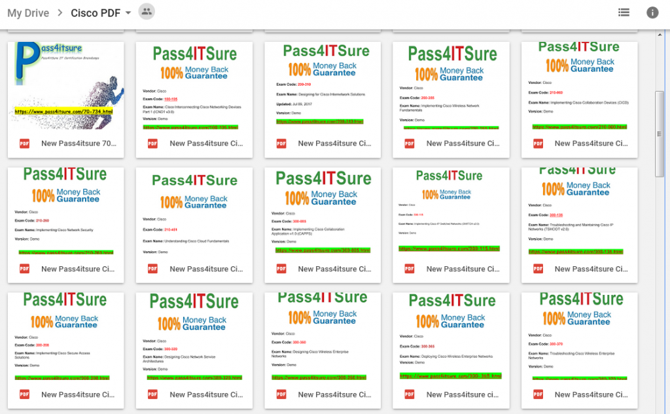Image resolution: width=670 pixels, height=414 pixels.
Task: Click file name under the 200-310 thumbnail
Action: pos(334,143)
